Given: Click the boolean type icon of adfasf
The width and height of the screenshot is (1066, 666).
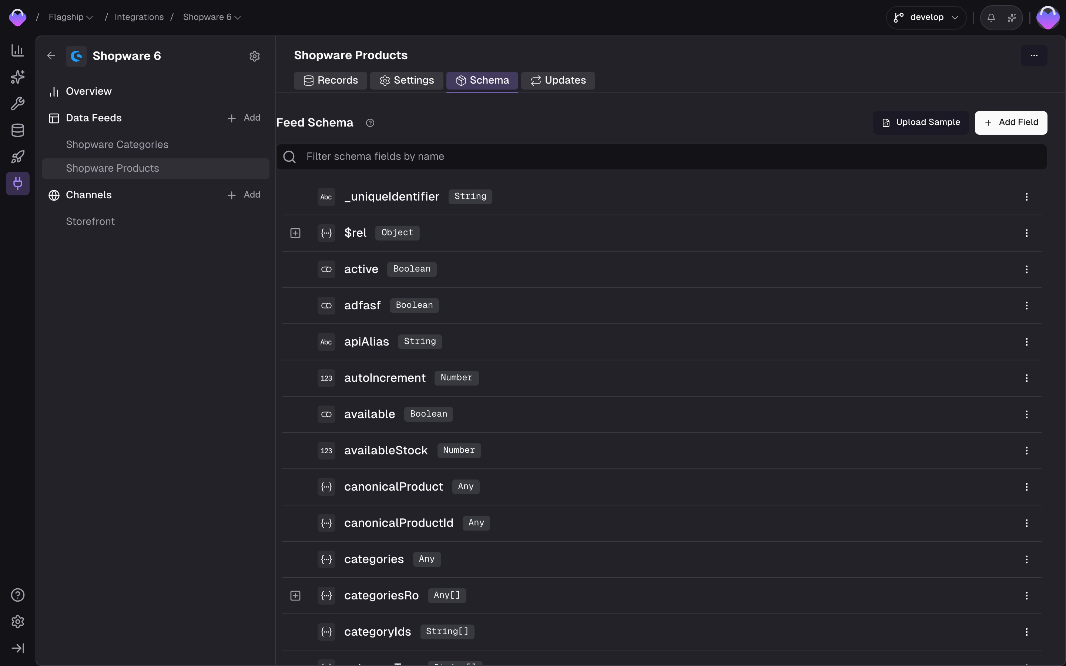Looking at the screenshot, I should (x=326, y=306).
